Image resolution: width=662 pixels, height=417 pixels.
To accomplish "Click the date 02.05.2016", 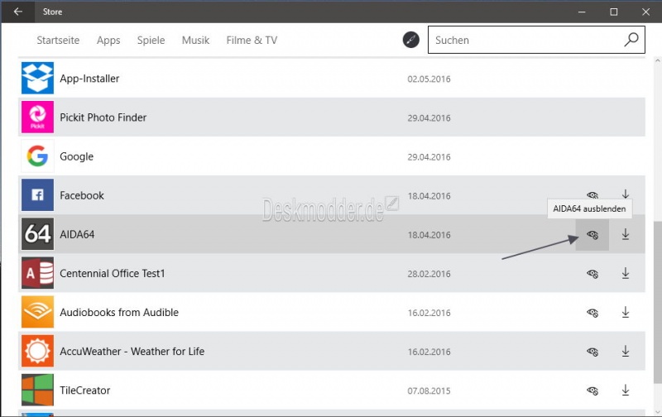I will tap(429, 79).
